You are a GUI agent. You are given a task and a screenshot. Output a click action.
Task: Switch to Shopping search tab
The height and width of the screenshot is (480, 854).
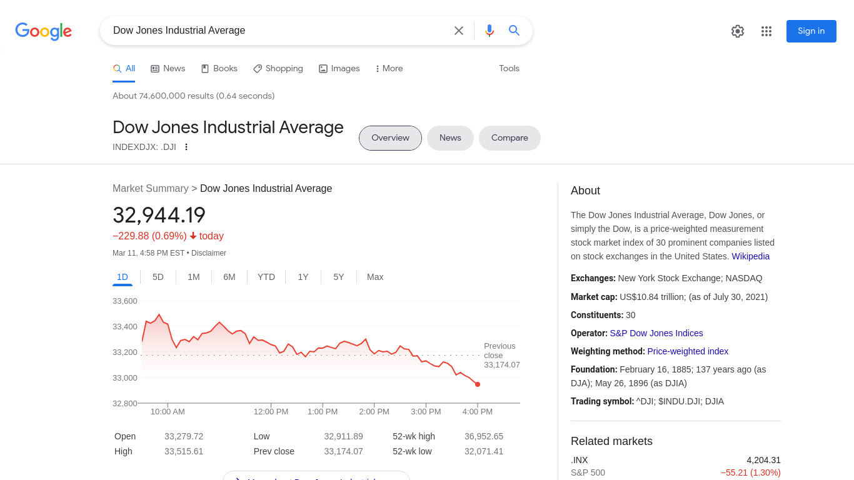point(278,69)
